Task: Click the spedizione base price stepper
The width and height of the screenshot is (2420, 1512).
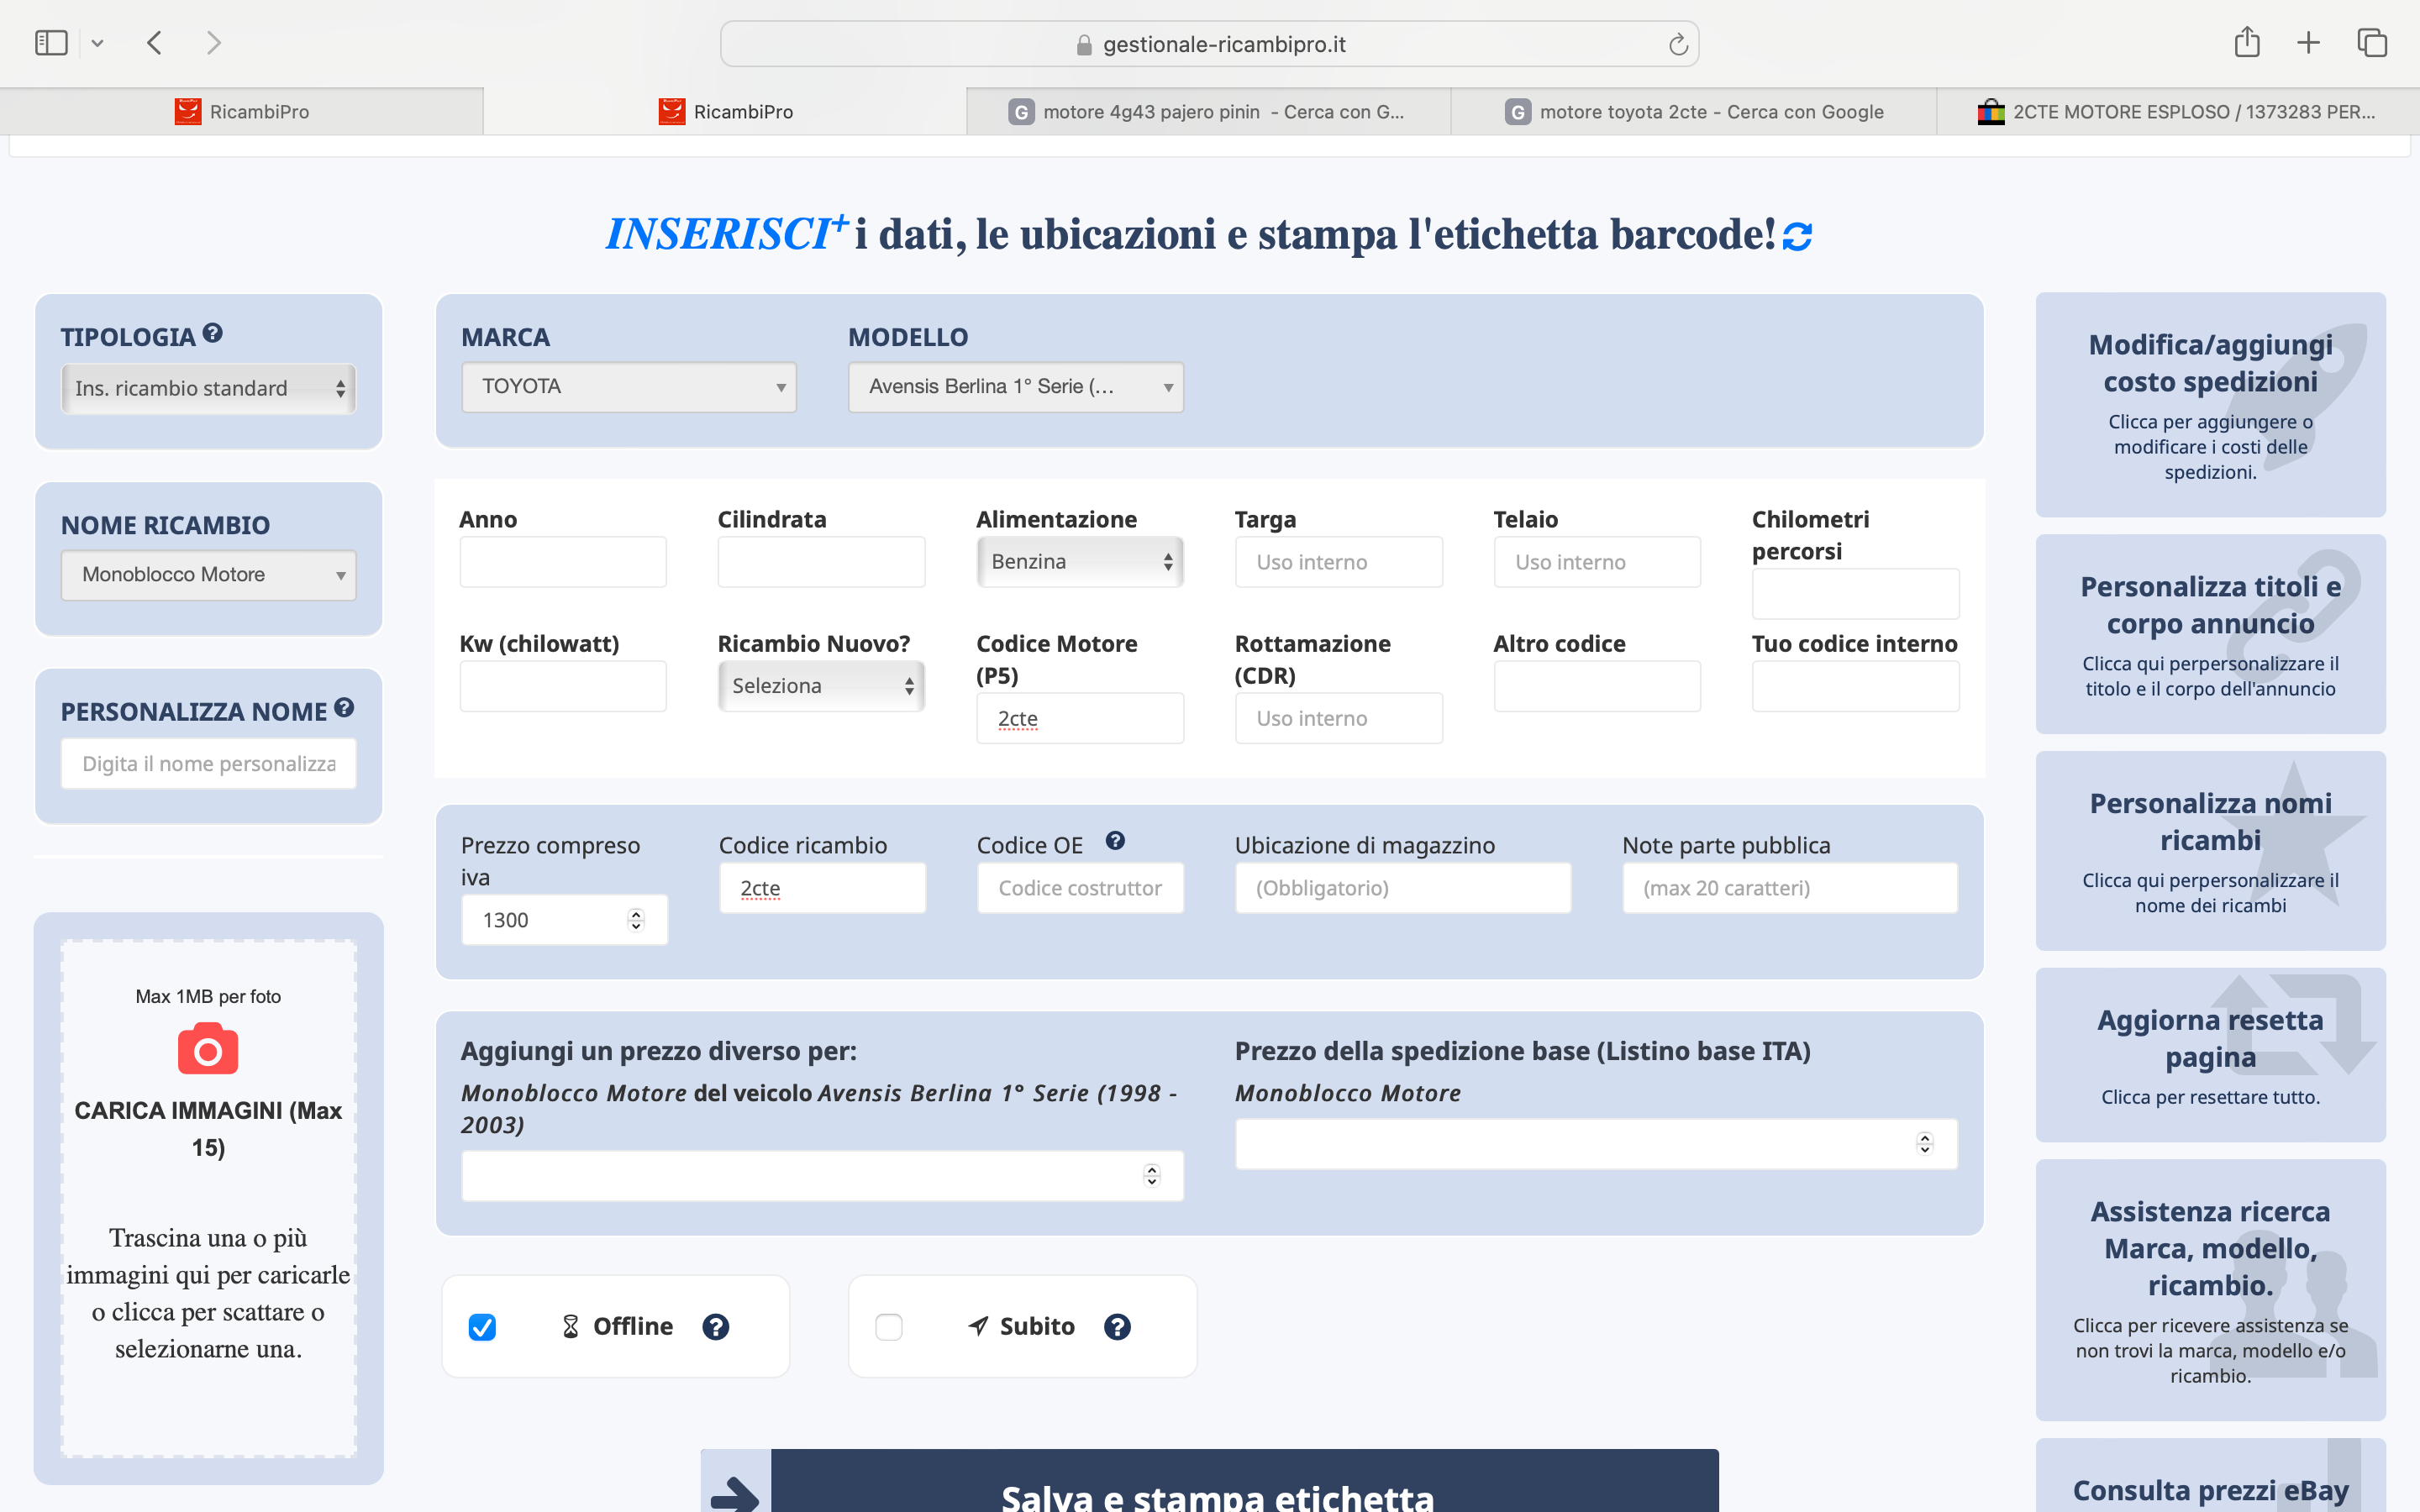Action: (x=1925, y=1143)
